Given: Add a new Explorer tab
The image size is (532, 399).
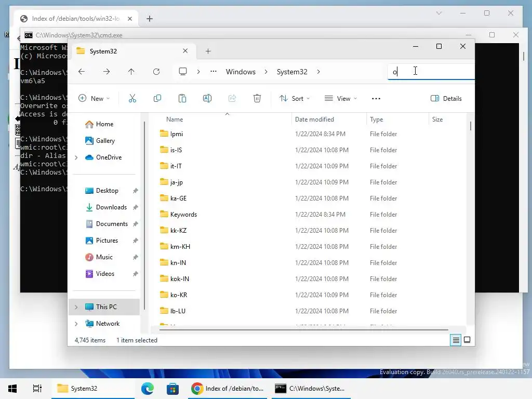Looking at the screenshot, I should pos(208,51).
